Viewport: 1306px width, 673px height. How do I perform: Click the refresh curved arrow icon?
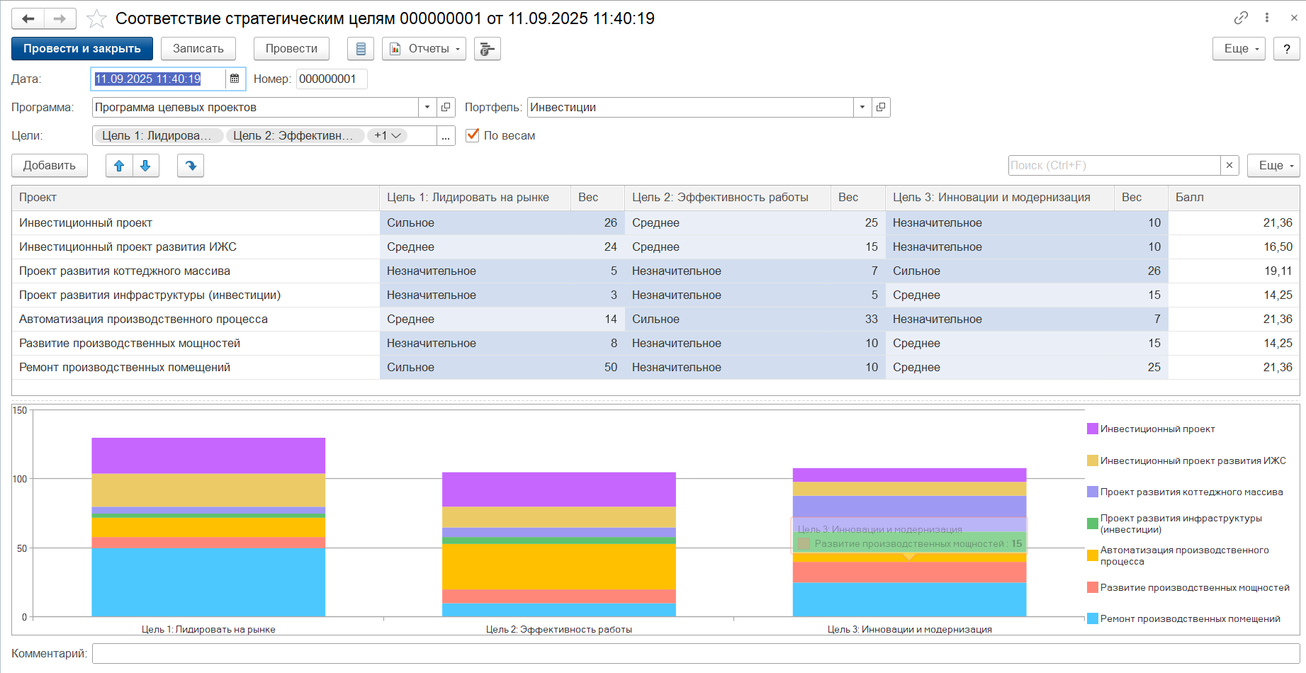coord(191,166)
